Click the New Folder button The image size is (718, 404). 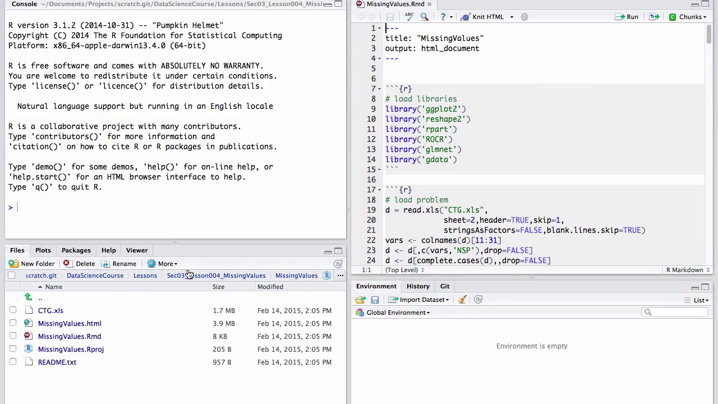coord(31,264)
